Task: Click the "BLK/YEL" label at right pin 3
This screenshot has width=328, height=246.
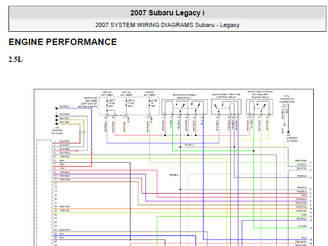Action: tap(302, 168)
